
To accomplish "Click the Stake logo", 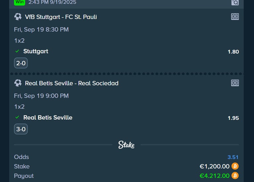I will tap(126, 145).
